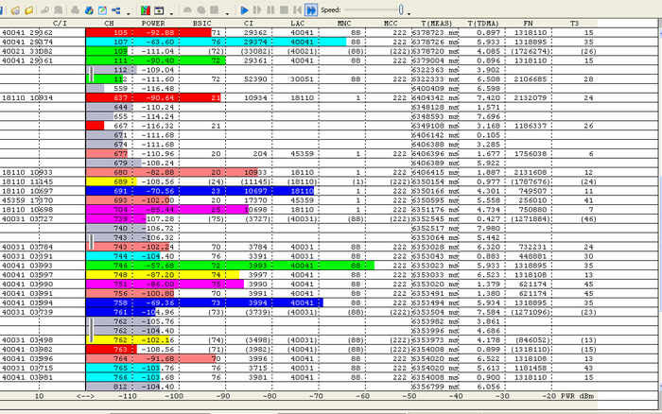Click the FN column header
The width and height of the screenshot is (662, 414).
coord(528,24)
